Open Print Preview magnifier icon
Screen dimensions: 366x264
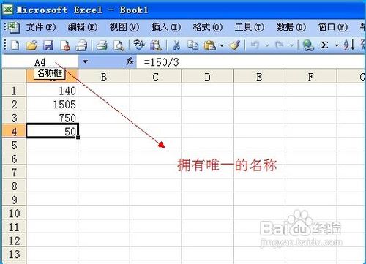[119, 45]
